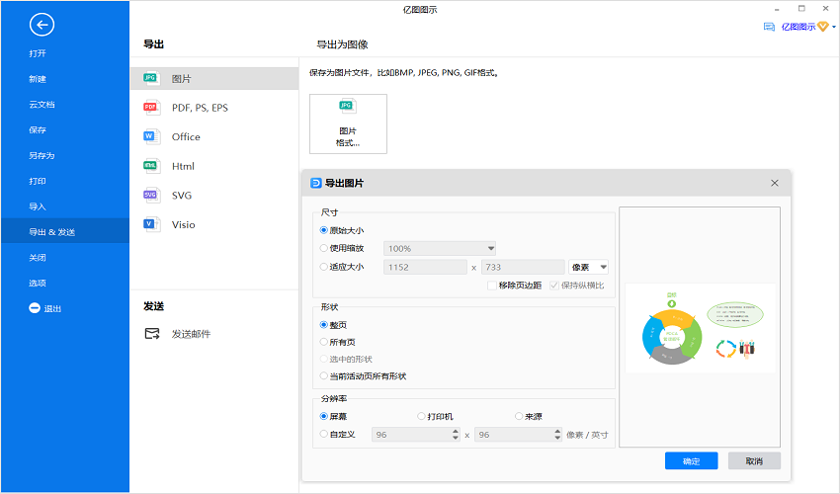Click the PDF icon beside PDF, PS, EPS
The image size is (840, 494).
(151, 108)
